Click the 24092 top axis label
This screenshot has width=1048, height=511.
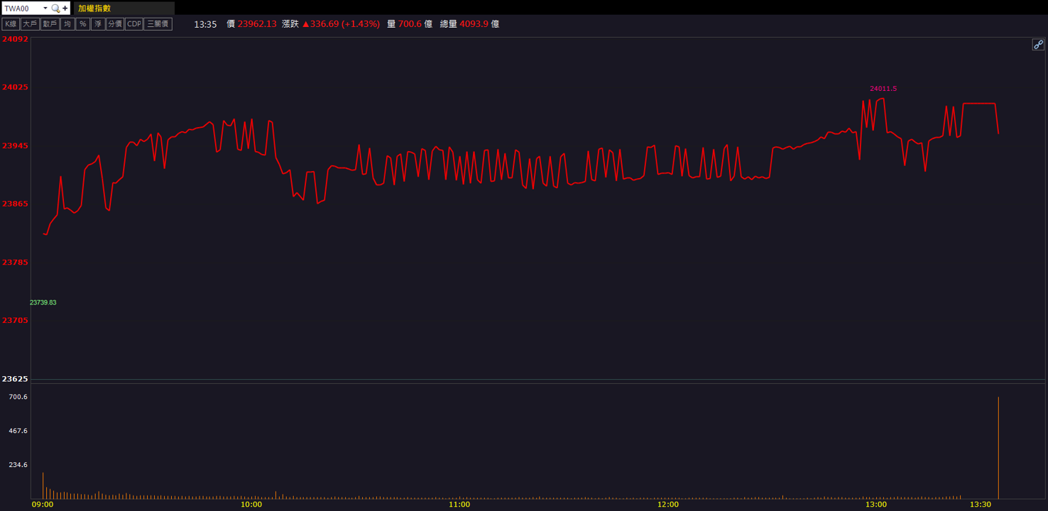pos(15,39)
